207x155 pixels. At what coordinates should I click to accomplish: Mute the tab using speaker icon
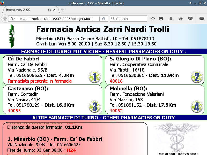point(49,10)
